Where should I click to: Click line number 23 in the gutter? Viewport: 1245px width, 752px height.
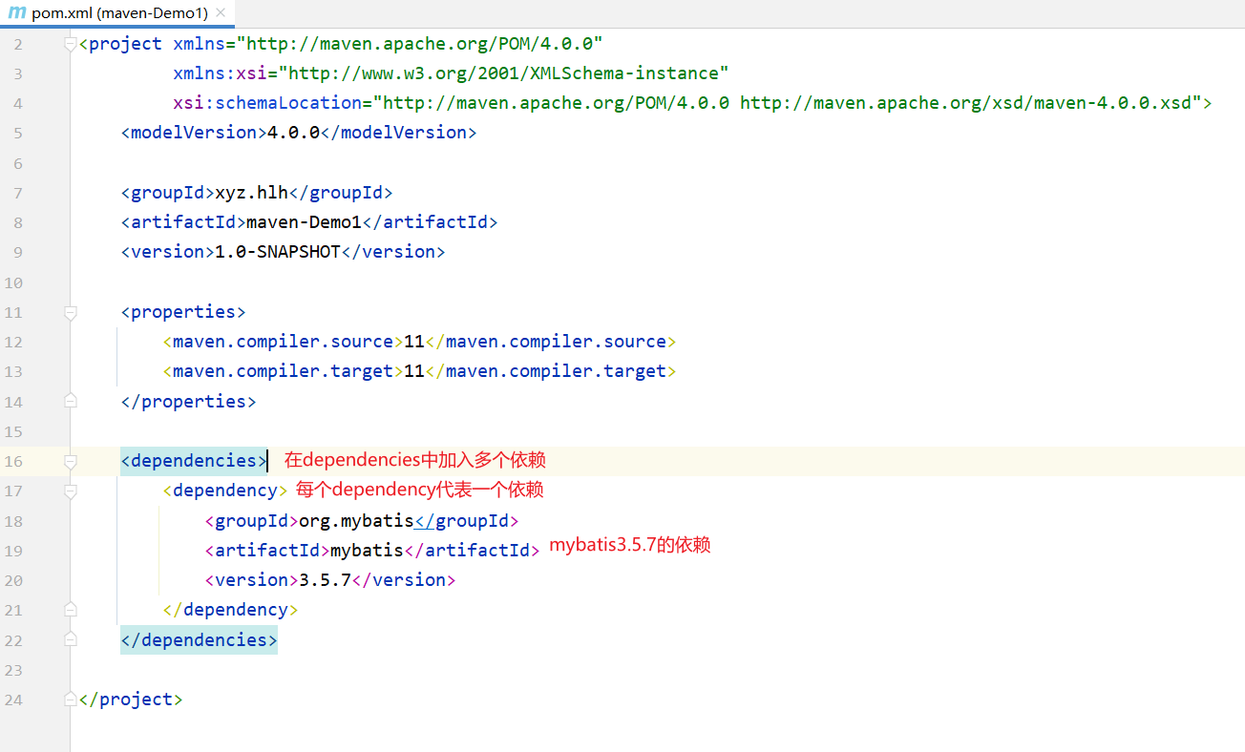[x=13, y=670]
